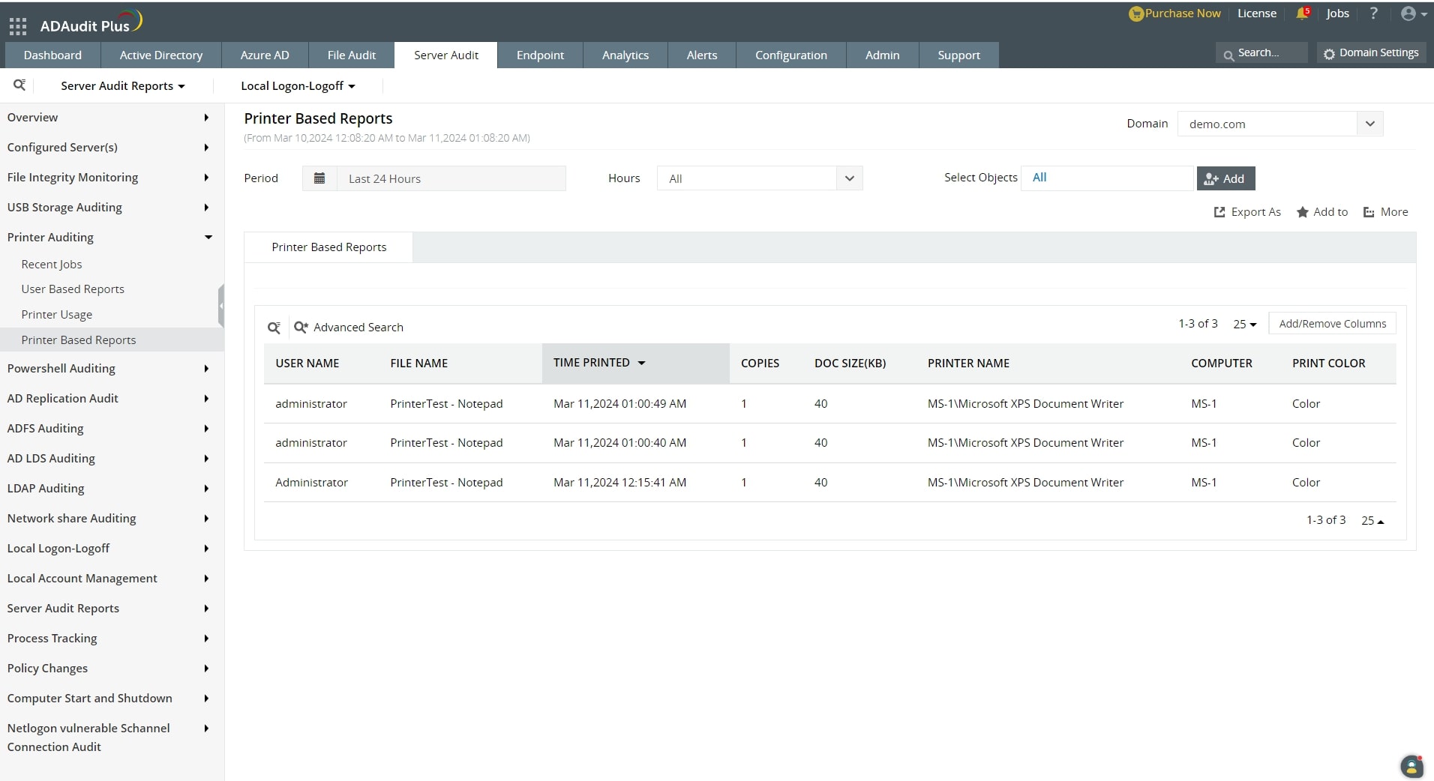Open User Based Reports

(x=73, y=289)
